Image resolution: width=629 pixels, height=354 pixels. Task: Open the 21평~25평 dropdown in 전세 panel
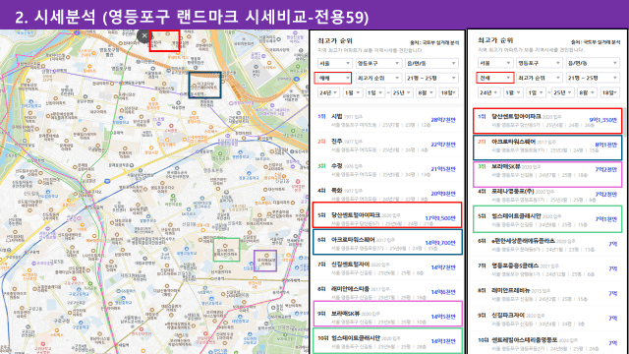click(x=593, y=78)
